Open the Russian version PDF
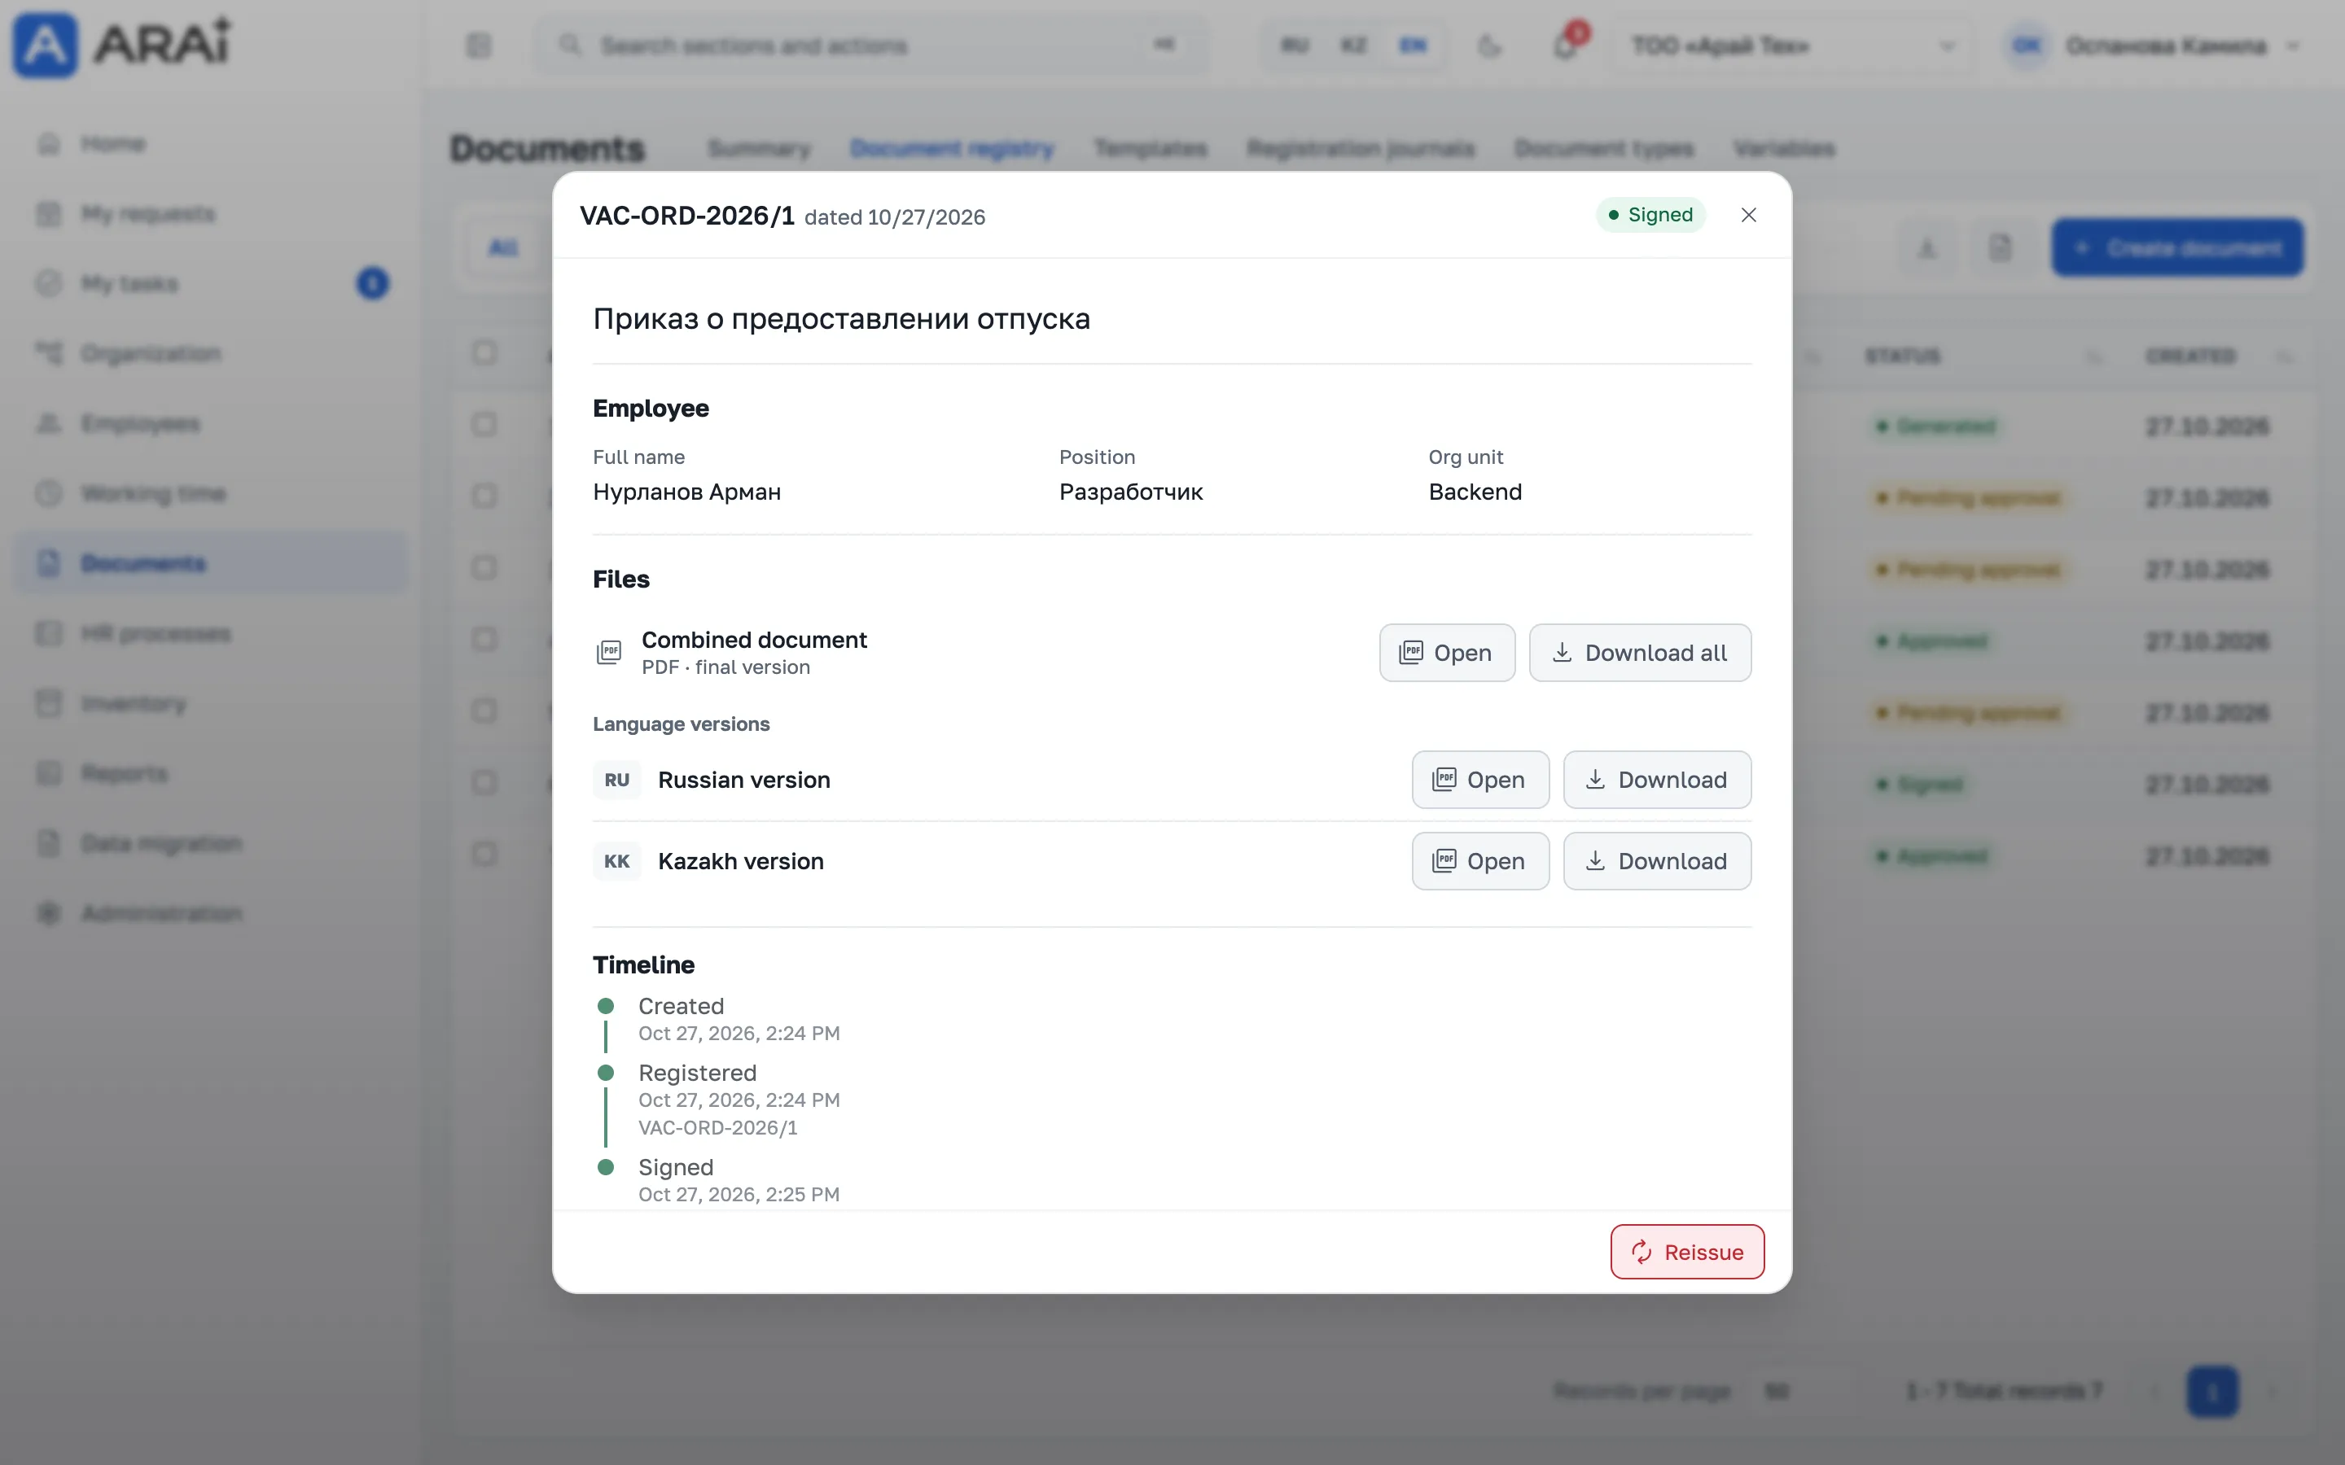 click(1479, 780)
